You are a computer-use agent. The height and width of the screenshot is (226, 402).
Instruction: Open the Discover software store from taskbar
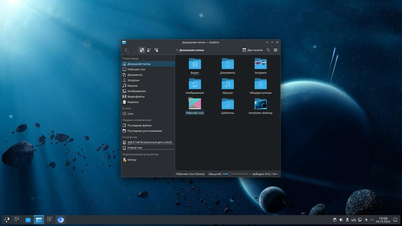point(28,220)
